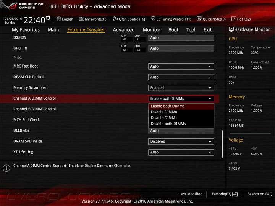Click the MRC Fast Boot label

tap(26, 66)
